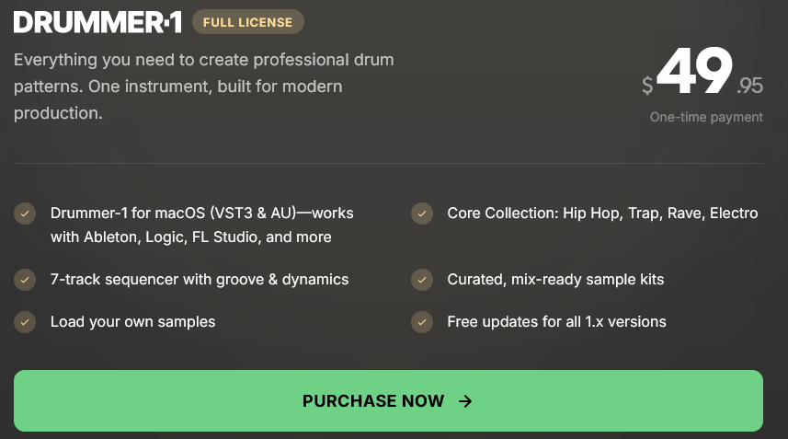788x439 pixels.
Task: Click the product description paragraph
Action: pyautogui.click(x=203, y=87)
